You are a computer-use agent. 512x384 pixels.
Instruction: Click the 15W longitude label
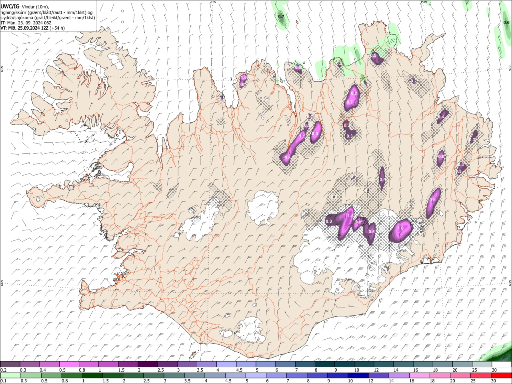pos(424,2)
